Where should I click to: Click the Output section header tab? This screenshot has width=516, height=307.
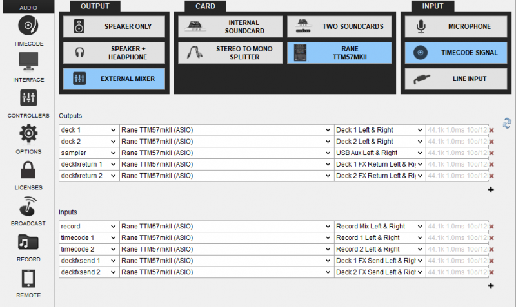coord(95,6)
